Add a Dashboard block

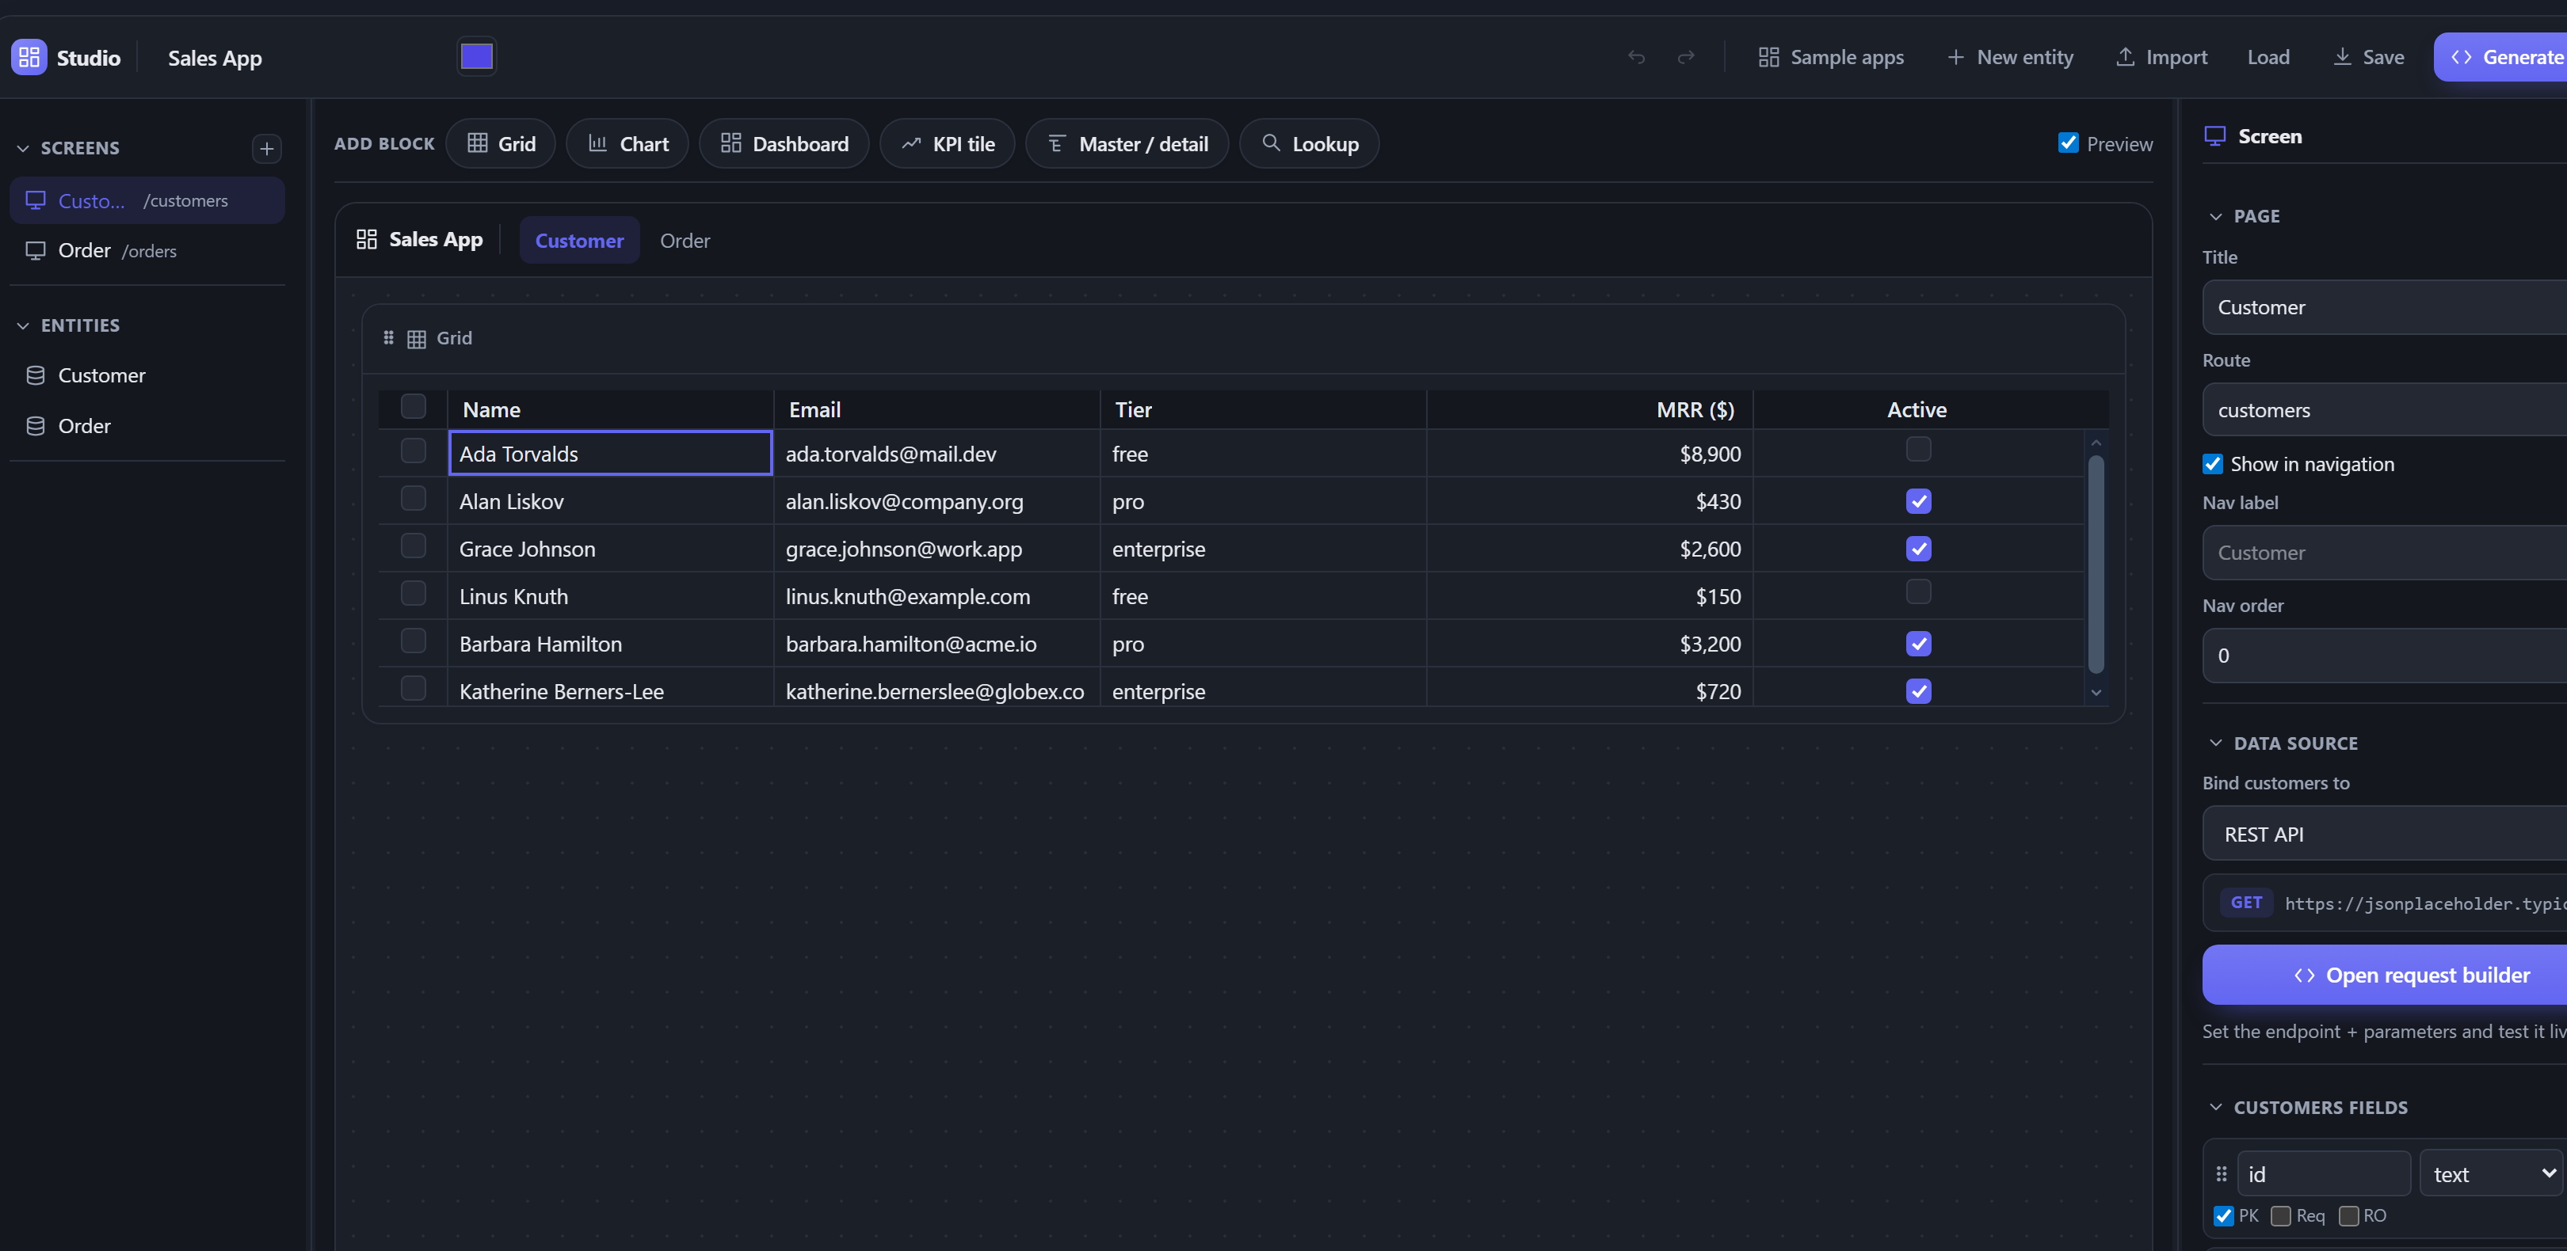coord(784,143)
